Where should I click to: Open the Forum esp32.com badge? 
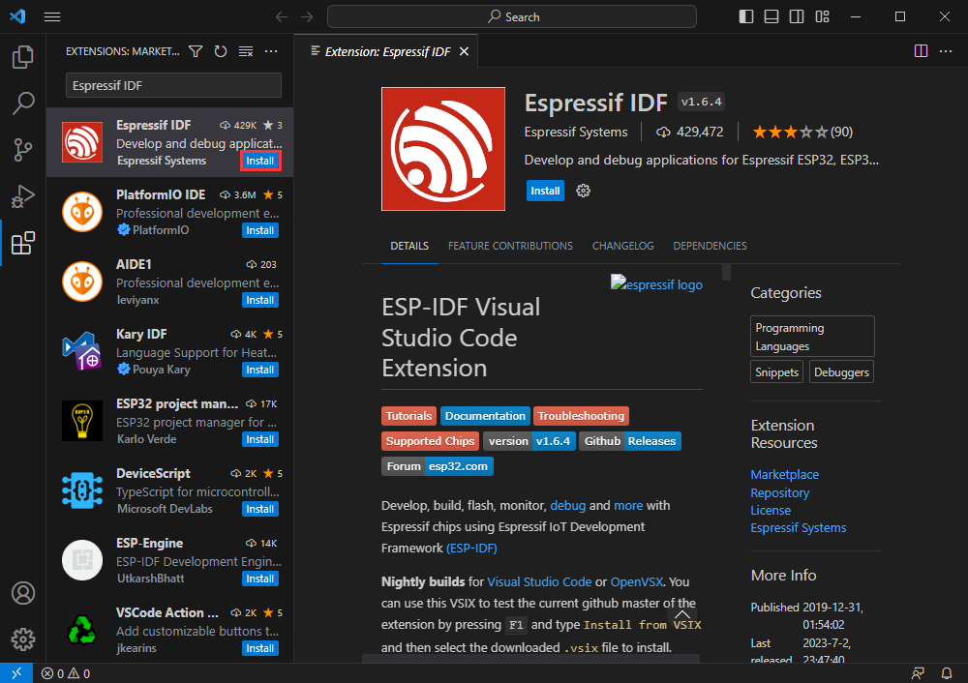point(438,466)
